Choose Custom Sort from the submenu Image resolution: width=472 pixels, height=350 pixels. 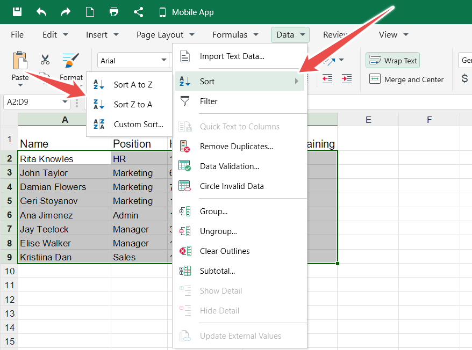click(x=138, y=125)
